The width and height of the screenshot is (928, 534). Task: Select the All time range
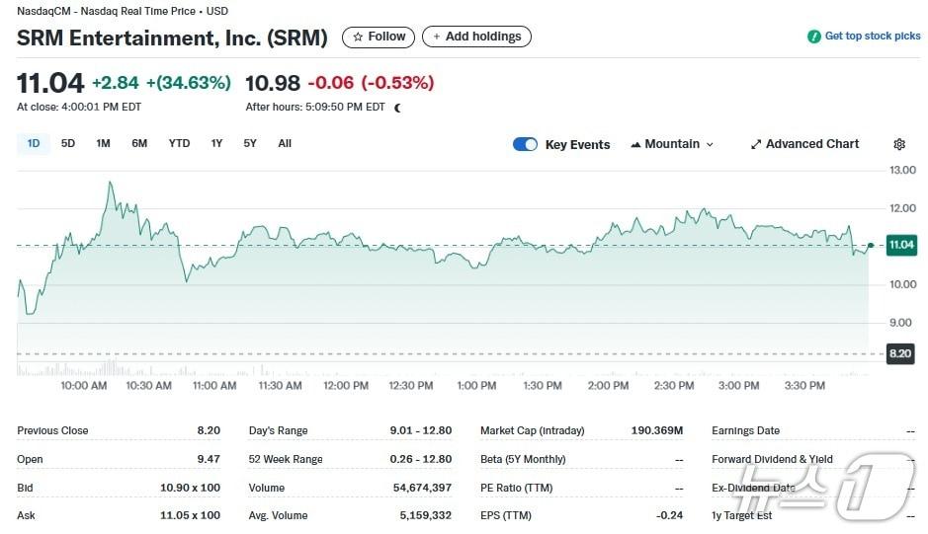285,143
